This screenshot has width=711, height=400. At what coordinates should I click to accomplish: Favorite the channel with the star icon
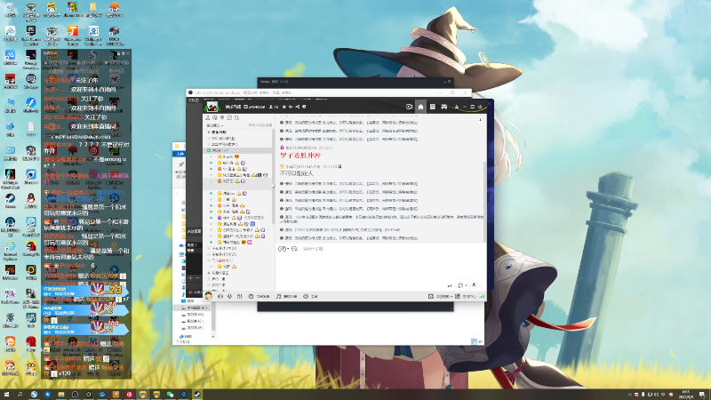[x=284, y=107]
